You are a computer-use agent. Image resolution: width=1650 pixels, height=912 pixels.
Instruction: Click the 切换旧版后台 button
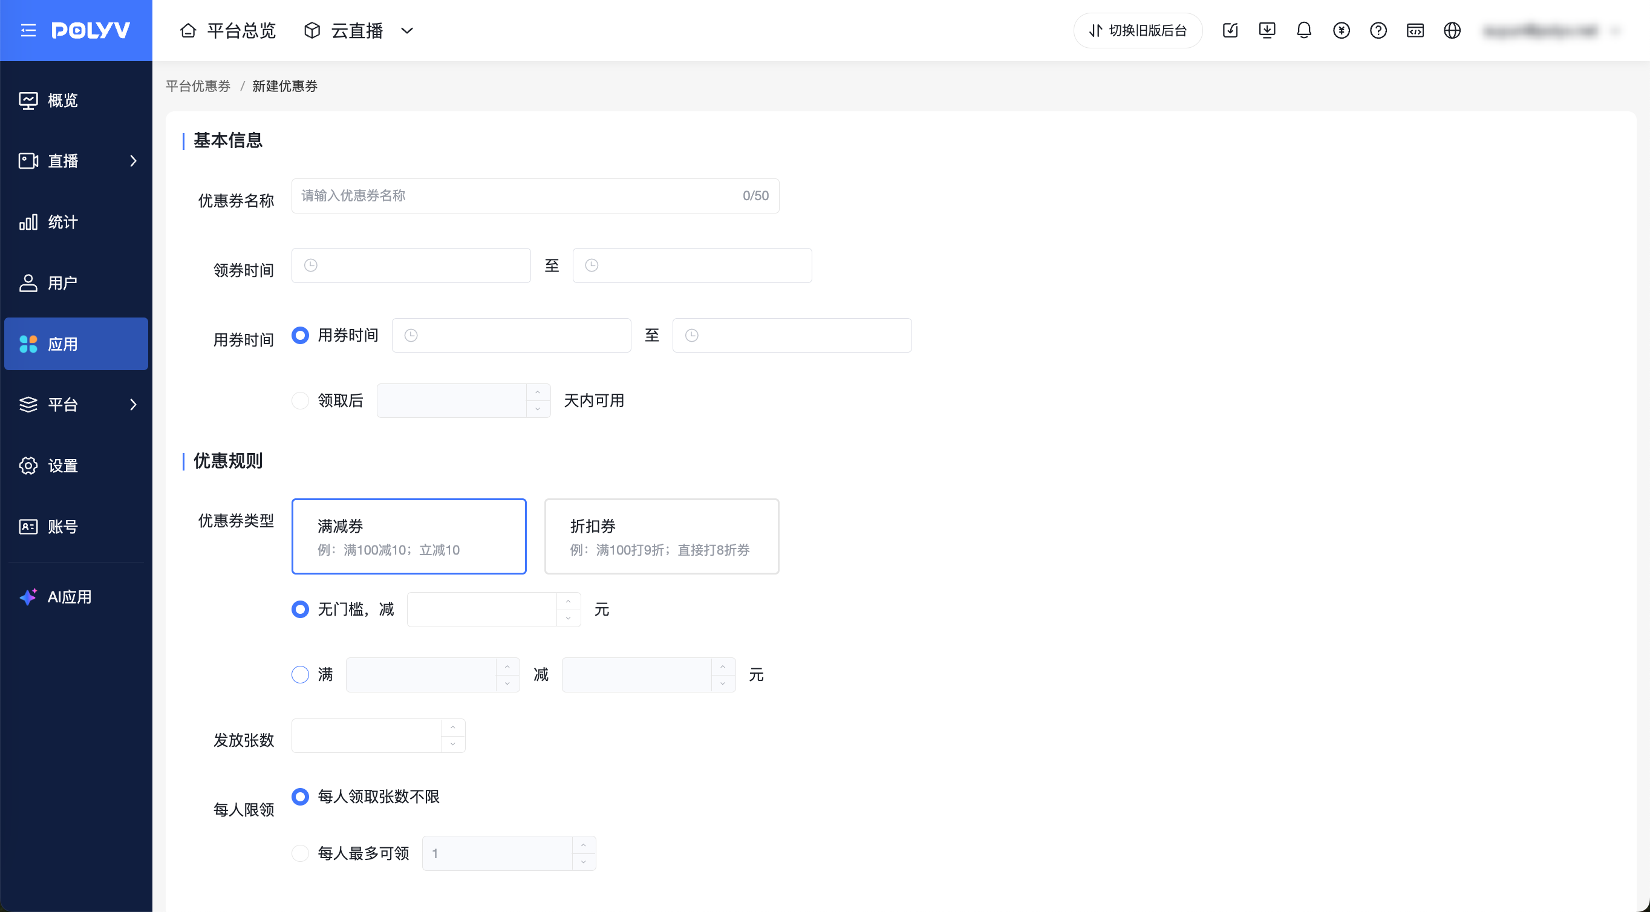tap(1138, 30)
